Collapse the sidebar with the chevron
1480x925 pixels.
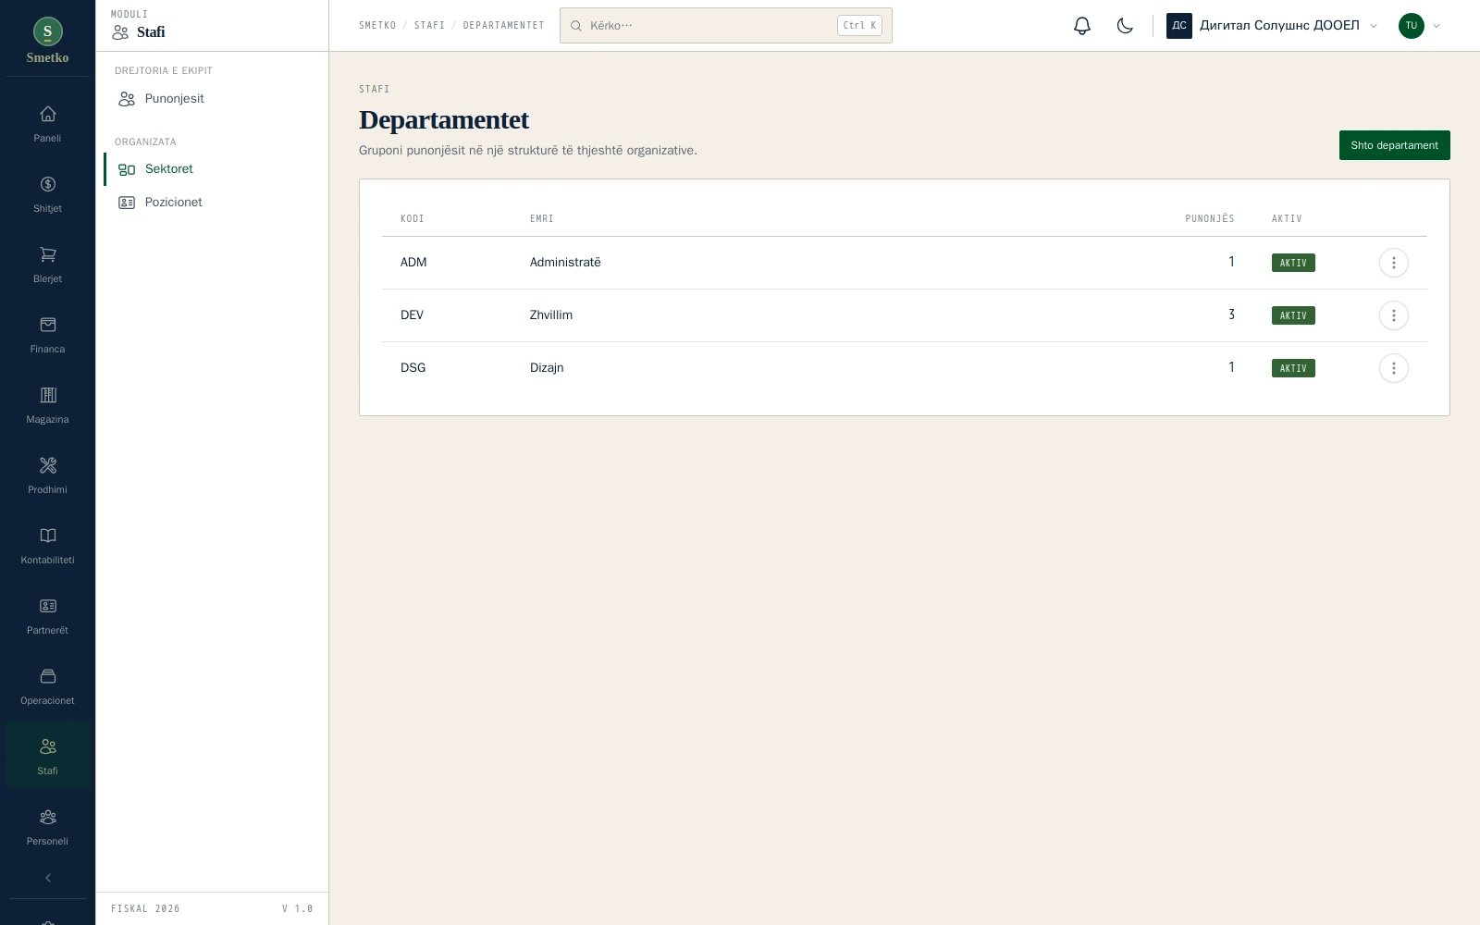[x=47, y=878]
